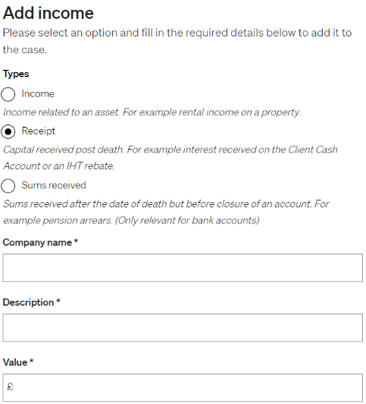Click the pound sign in Value field
This screenshot has height=404, width=366.
[10, 387]
